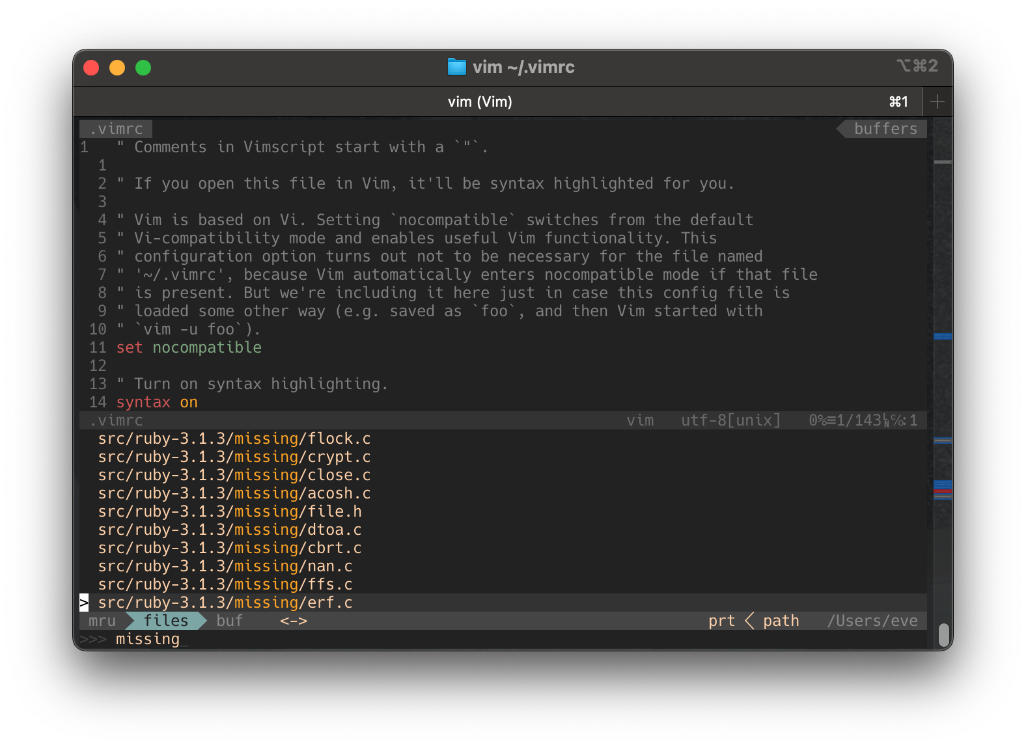The height and width of the screenshot is (747, 1026).
Task: Select src/ruby-3.1.3/missing/flock.c result
Action: point(234,439)
